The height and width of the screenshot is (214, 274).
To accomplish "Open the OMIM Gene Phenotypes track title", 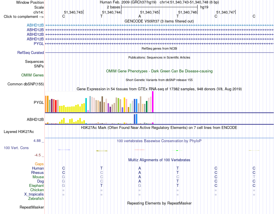I will pyautogui.click(x=159, y=71).
